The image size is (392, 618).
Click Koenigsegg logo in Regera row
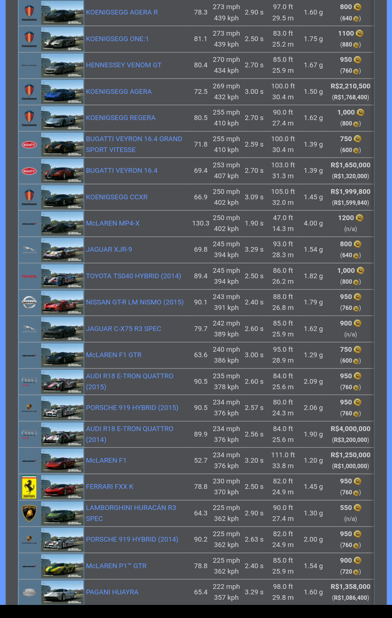click(x=29, y=118)
